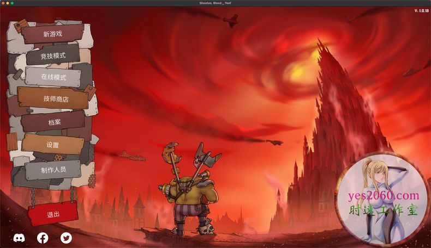Click the Facebook icon

[x=43, y=238]
